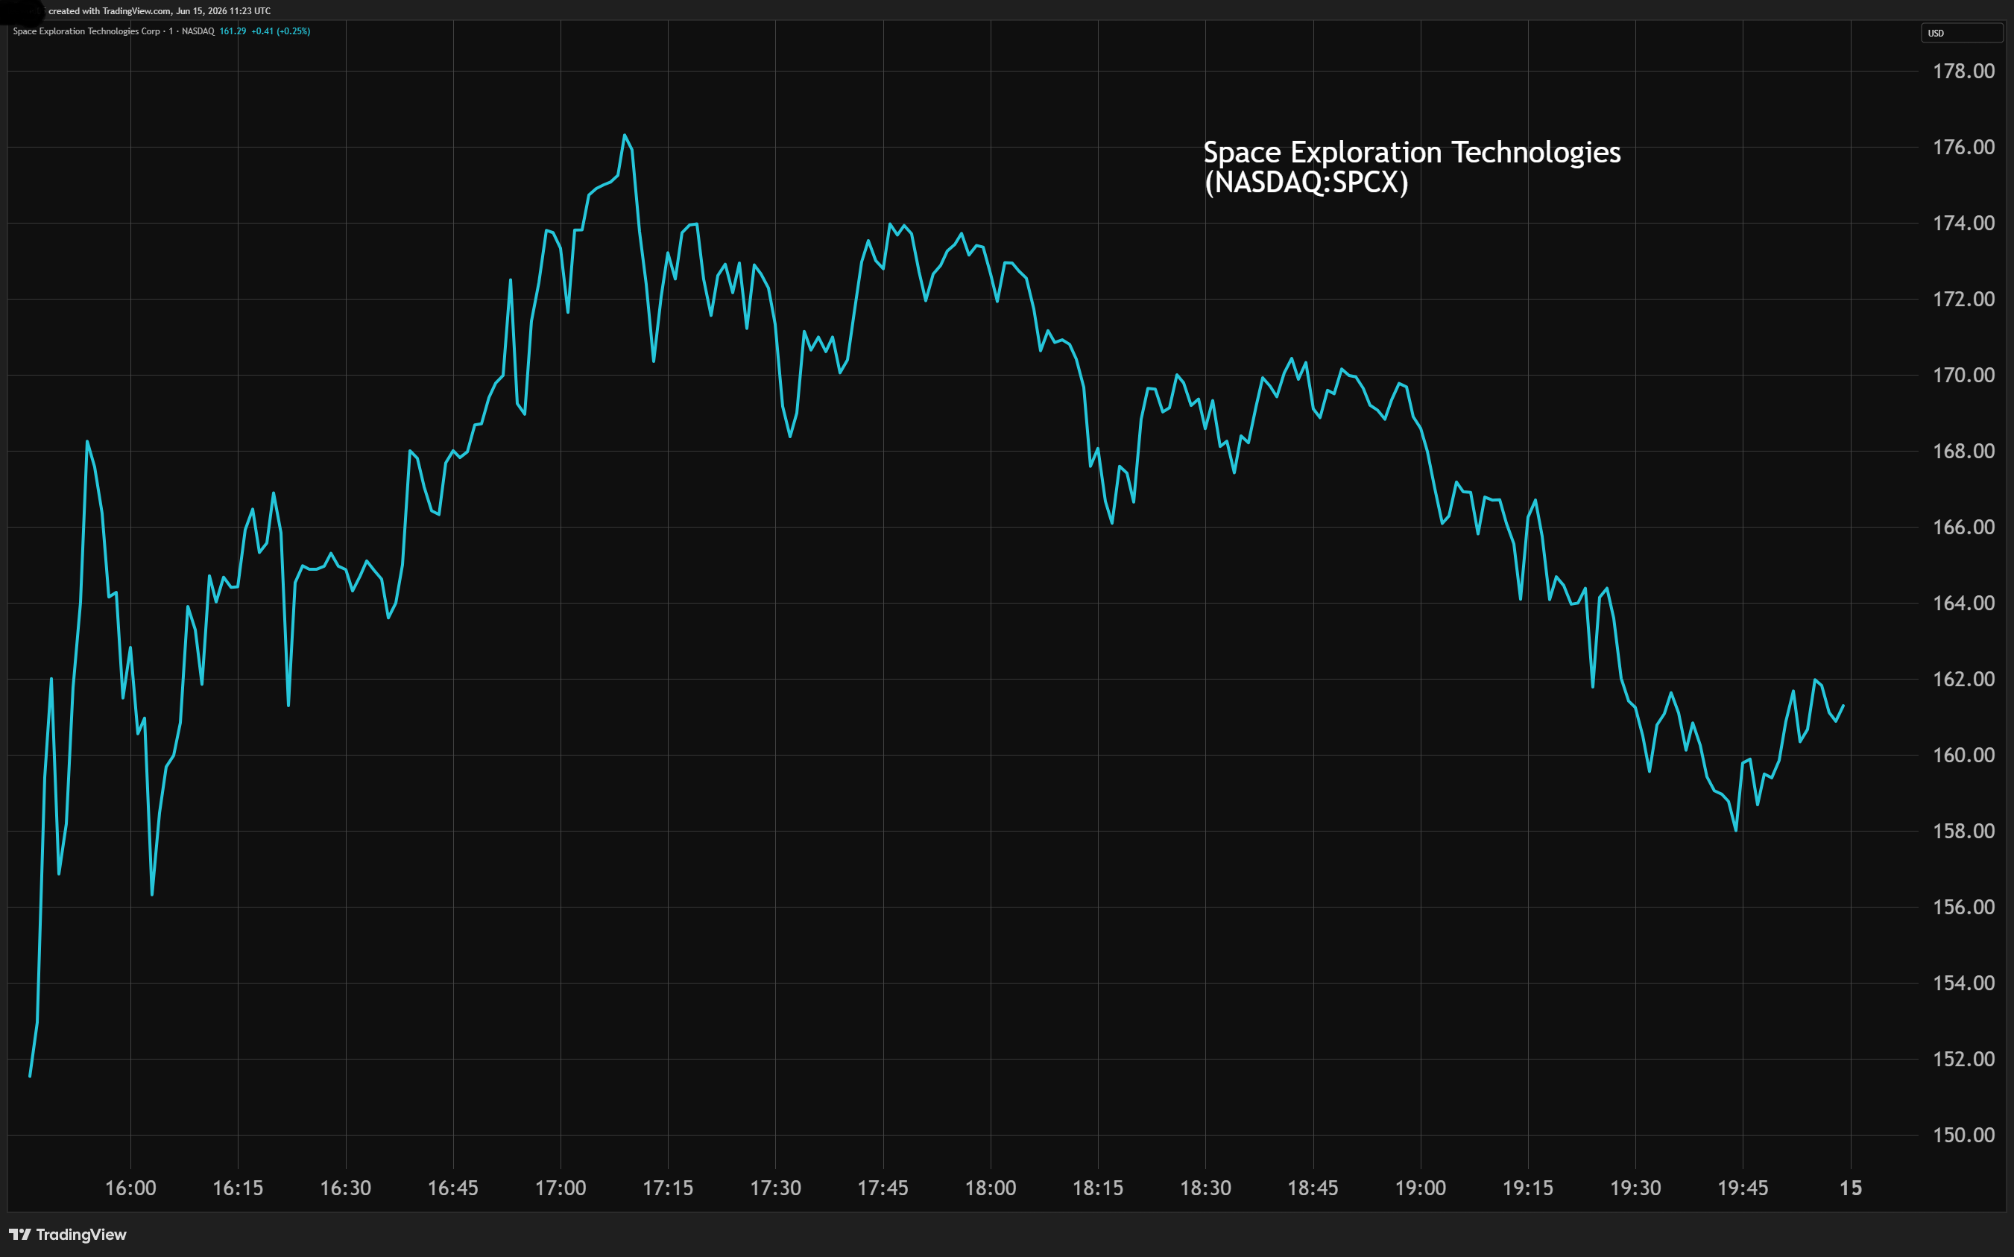Click the 18:45 time axis label
This screenshot has width=2014, height=1257.
(1313, 1188)
